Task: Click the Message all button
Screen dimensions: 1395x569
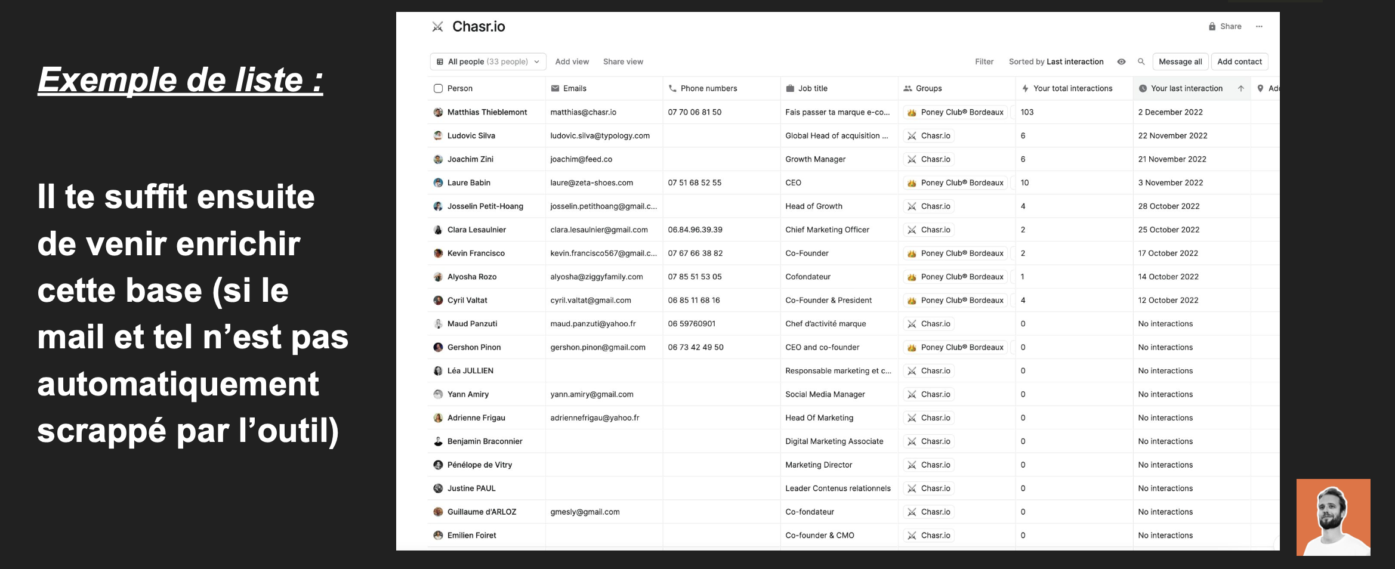Action: click(1180, 61)
